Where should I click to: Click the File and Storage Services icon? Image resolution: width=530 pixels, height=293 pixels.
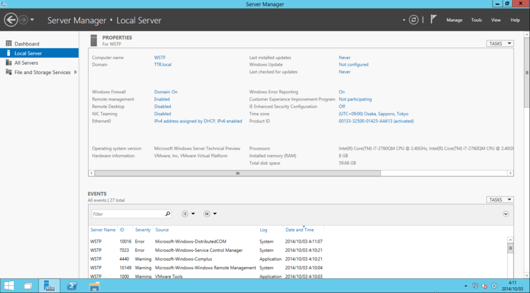pyautogui.click(x=9, y=72)
